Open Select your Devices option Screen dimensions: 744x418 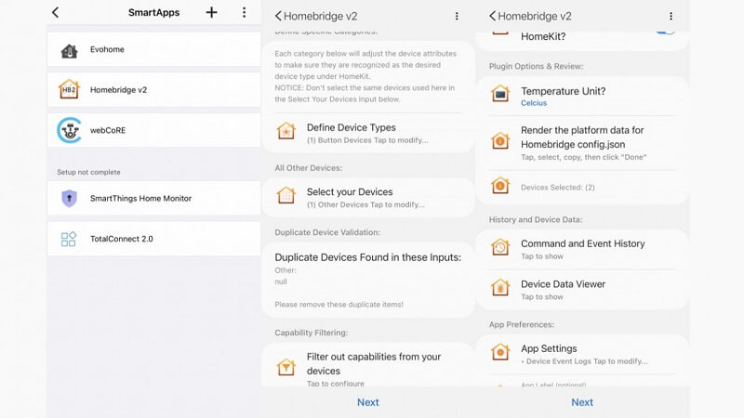pos(367,198)
